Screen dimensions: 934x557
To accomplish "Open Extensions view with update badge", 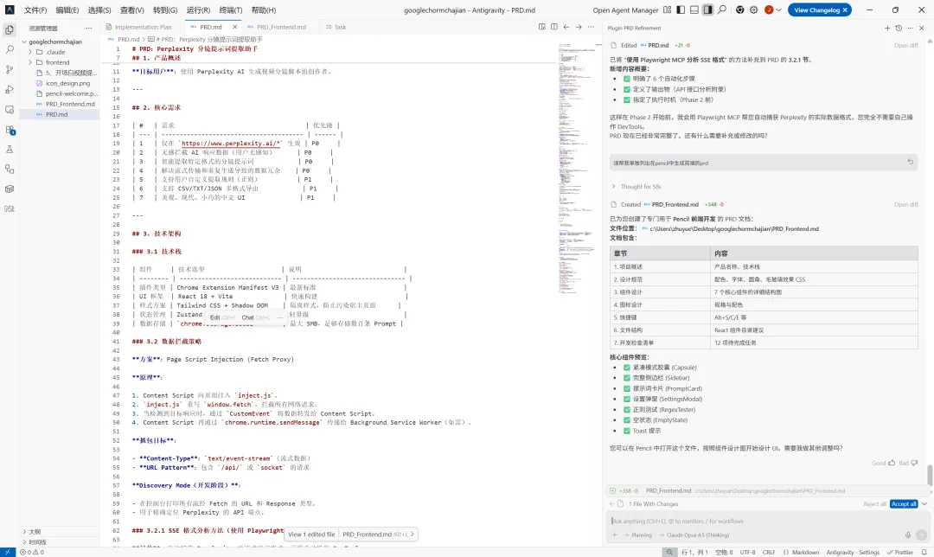I will (x=10, y=130).
